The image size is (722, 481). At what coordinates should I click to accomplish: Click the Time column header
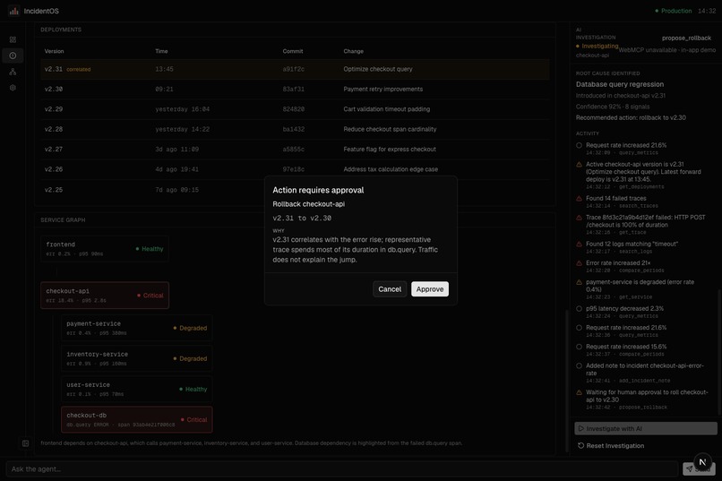tap(161, 51)
